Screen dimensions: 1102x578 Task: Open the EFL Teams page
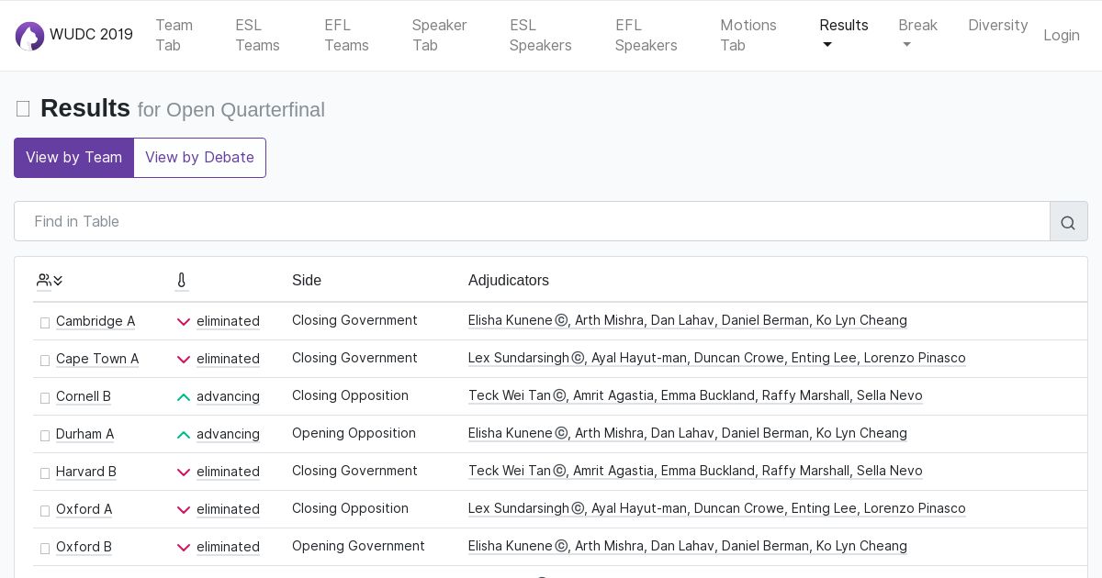click(x=346, y=35)
